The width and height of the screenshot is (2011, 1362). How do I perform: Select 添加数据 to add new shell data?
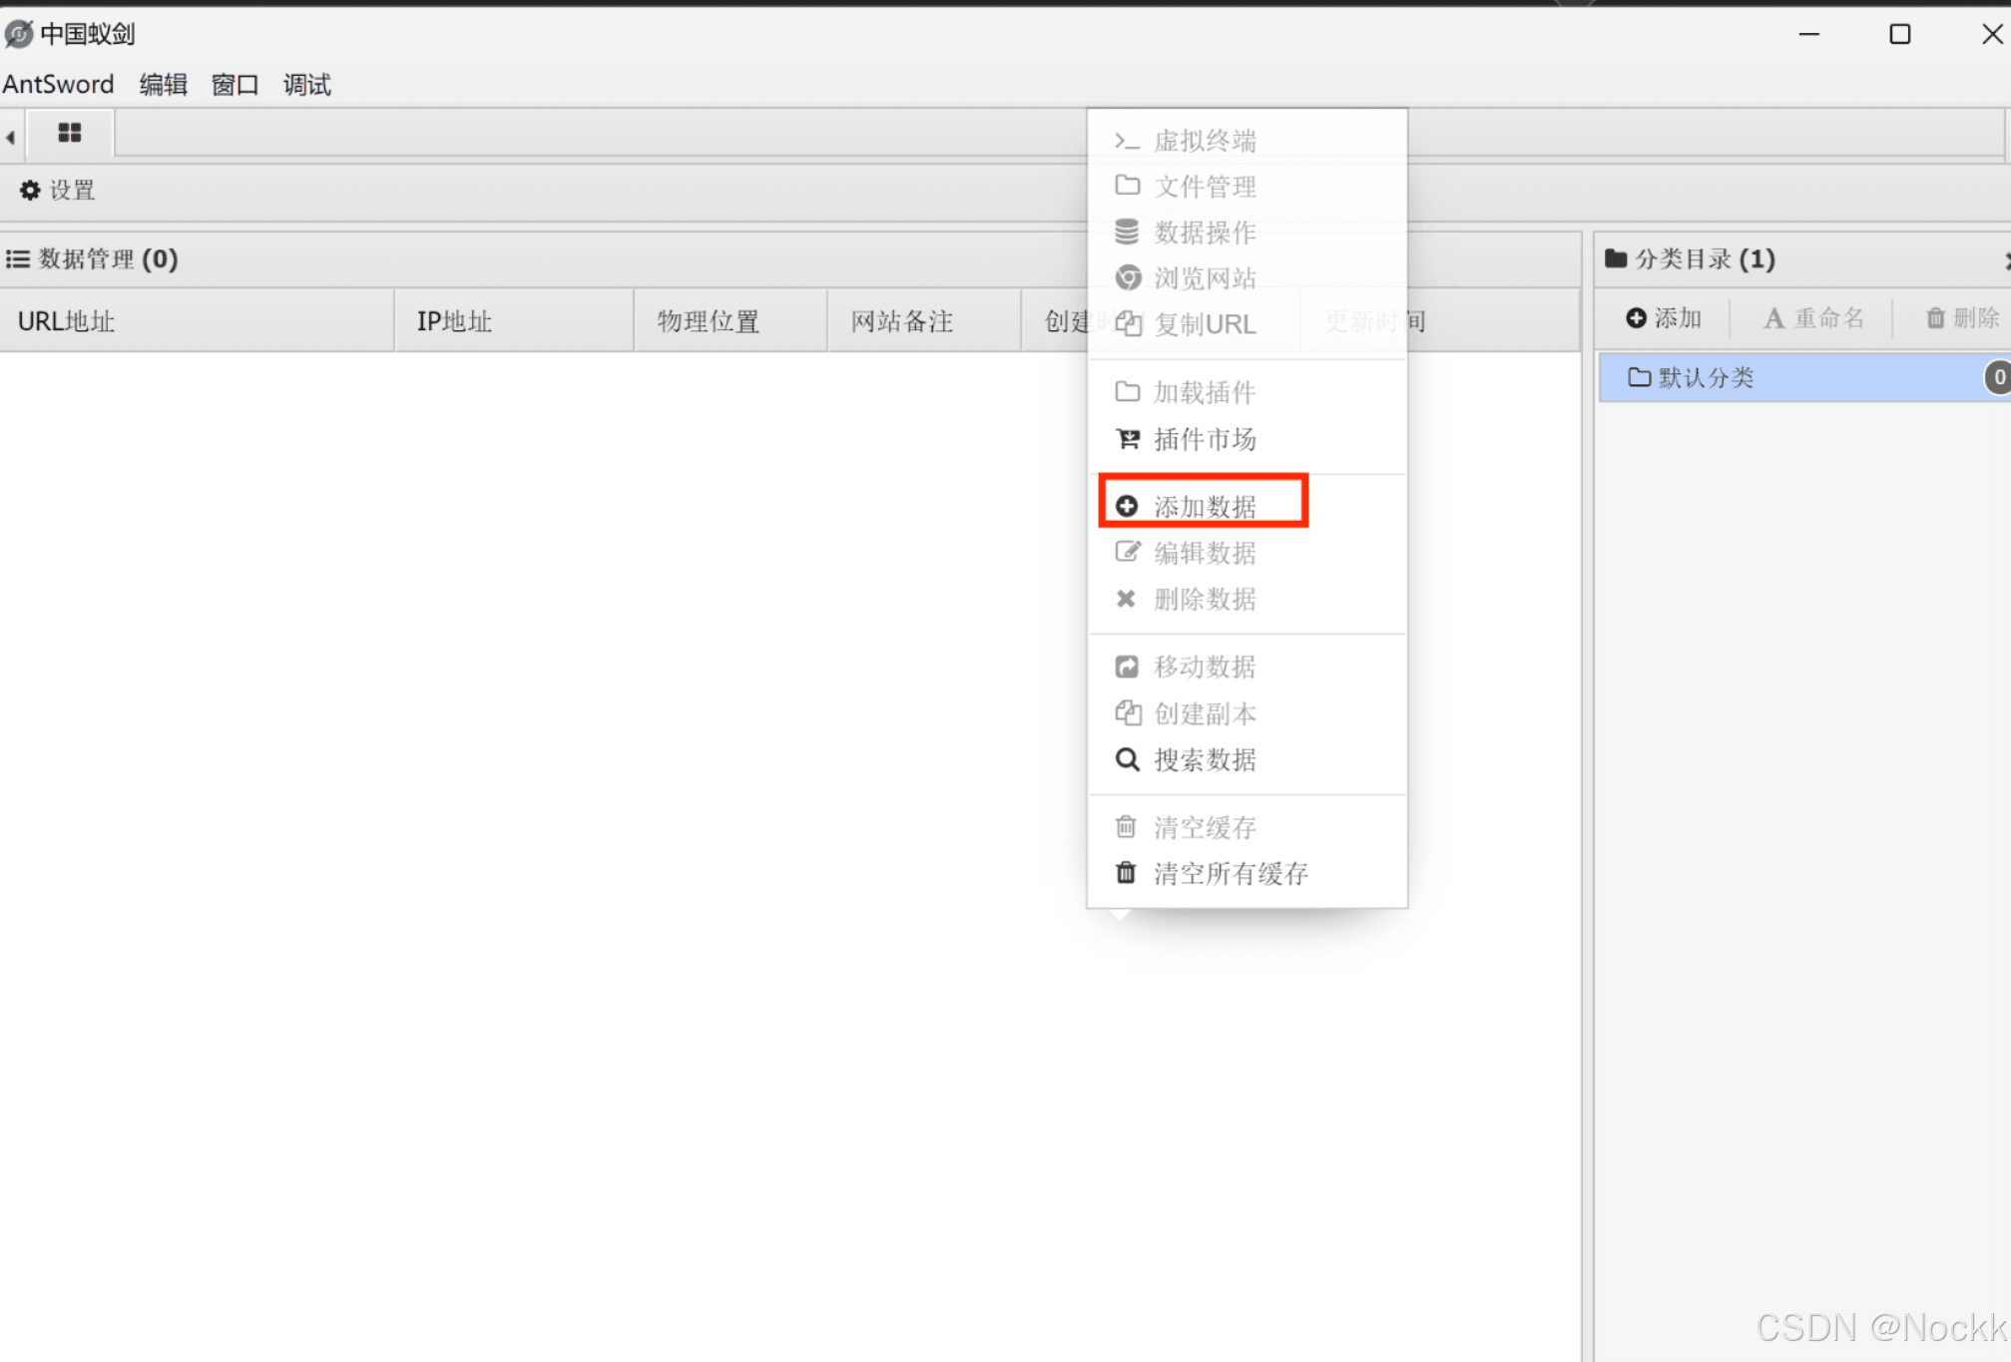(x=1204, y=505)
